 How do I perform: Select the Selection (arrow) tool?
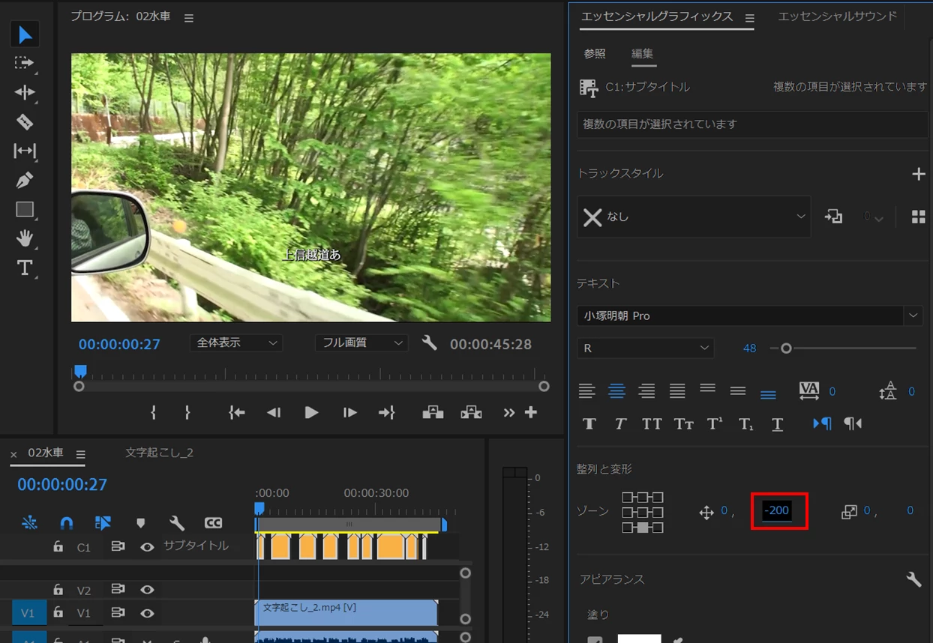point(25,34)
